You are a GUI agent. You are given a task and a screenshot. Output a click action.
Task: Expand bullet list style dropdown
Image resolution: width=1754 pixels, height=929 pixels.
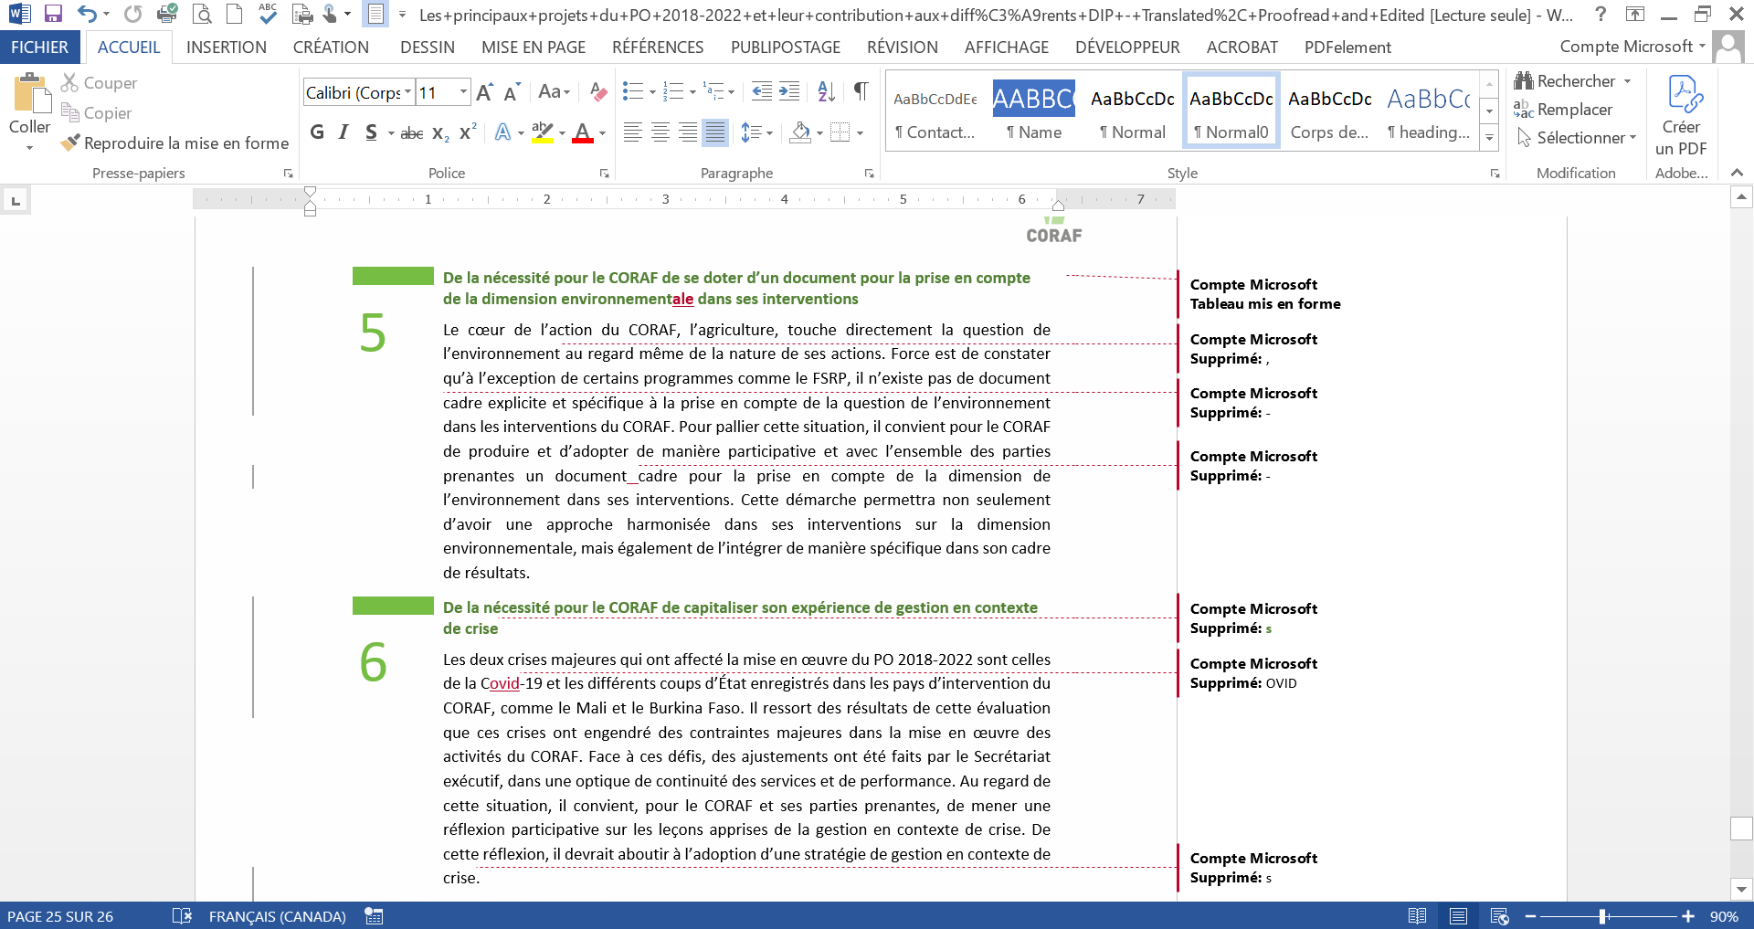652,91
